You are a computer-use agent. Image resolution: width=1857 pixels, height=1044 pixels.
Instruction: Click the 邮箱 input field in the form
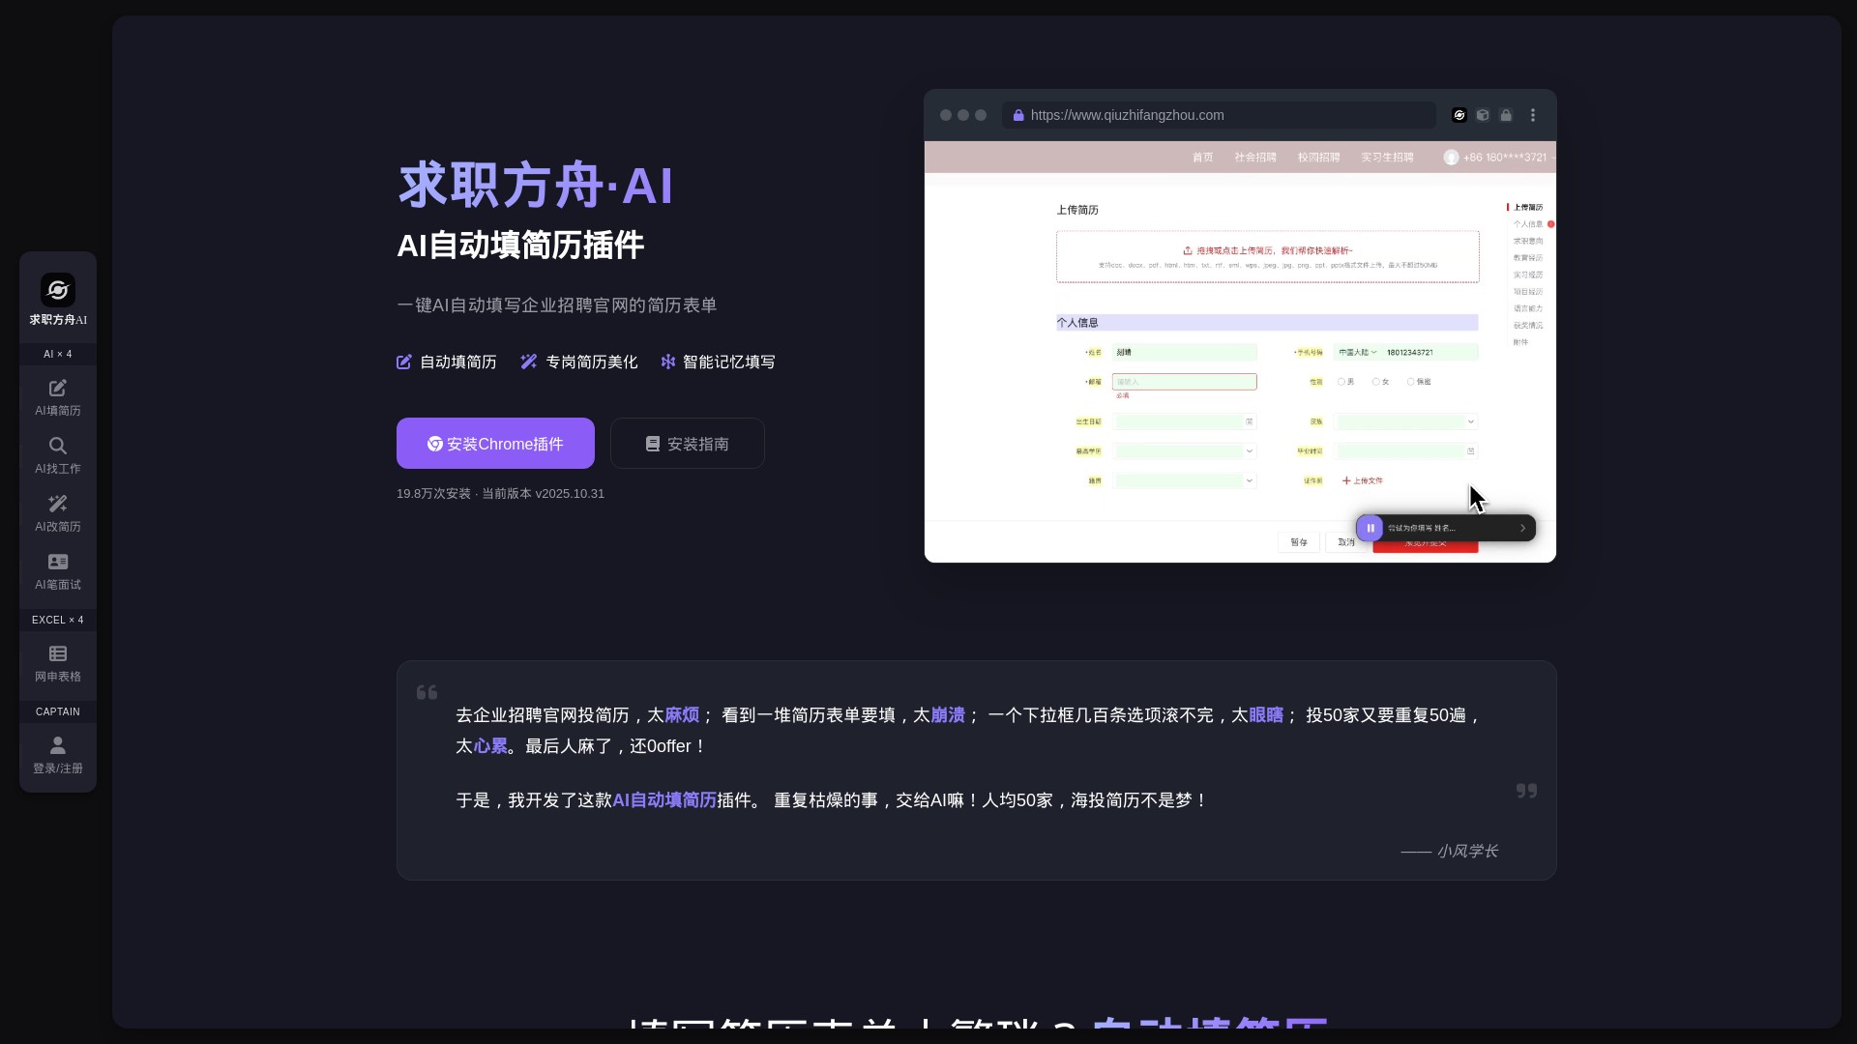pos(1184,382)
